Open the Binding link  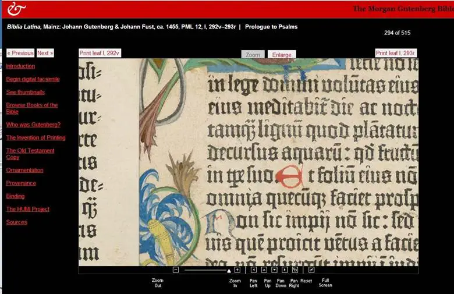coord(15,196)
